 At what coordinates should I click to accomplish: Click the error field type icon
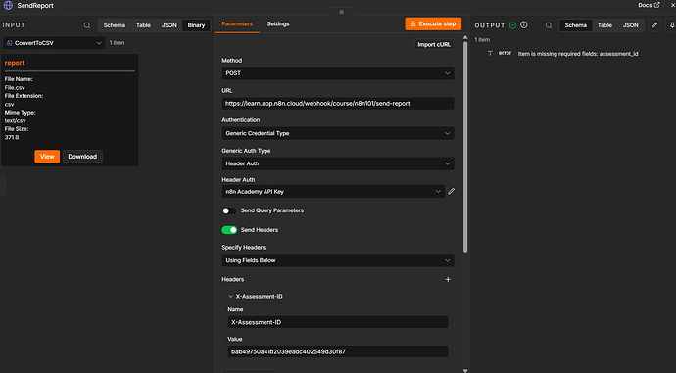[490, 54]
